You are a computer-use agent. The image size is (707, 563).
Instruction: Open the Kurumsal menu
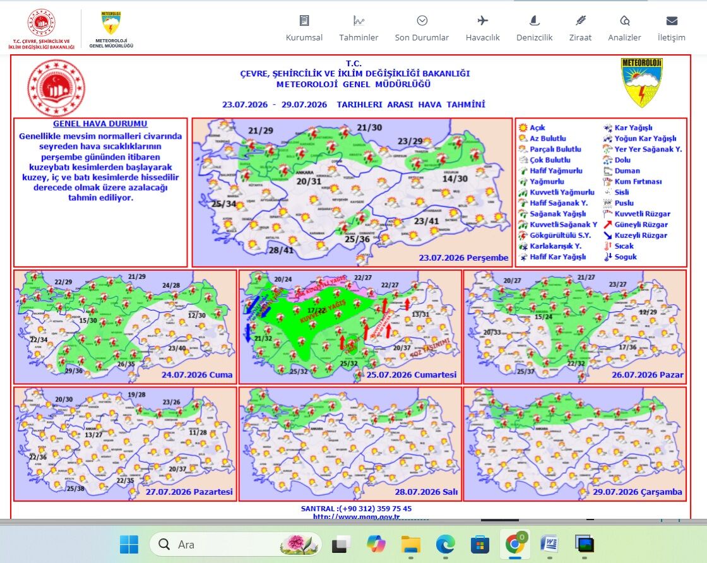tap(304, 29)
